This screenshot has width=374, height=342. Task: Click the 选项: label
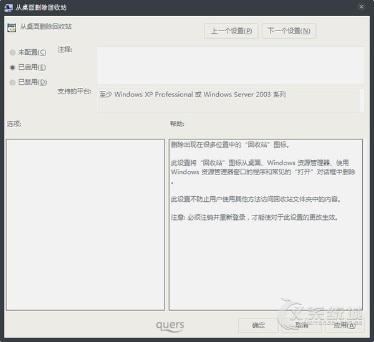tap(14, 124)
